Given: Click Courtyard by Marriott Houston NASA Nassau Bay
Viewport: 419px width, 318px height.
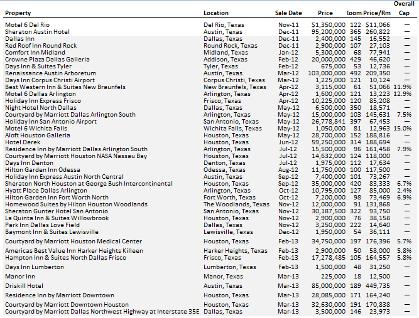Looking at the screenshot, I should coord(76,156).
